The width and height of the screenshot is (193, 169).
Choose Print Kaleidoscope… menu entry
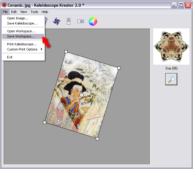(x=23, y=44)
